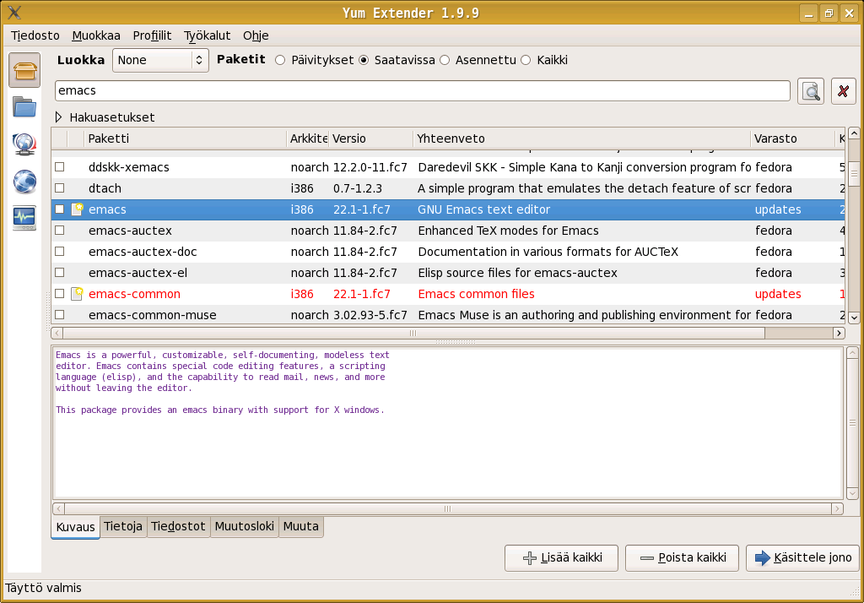Open the blue folder group view icon

click(24, 107)
